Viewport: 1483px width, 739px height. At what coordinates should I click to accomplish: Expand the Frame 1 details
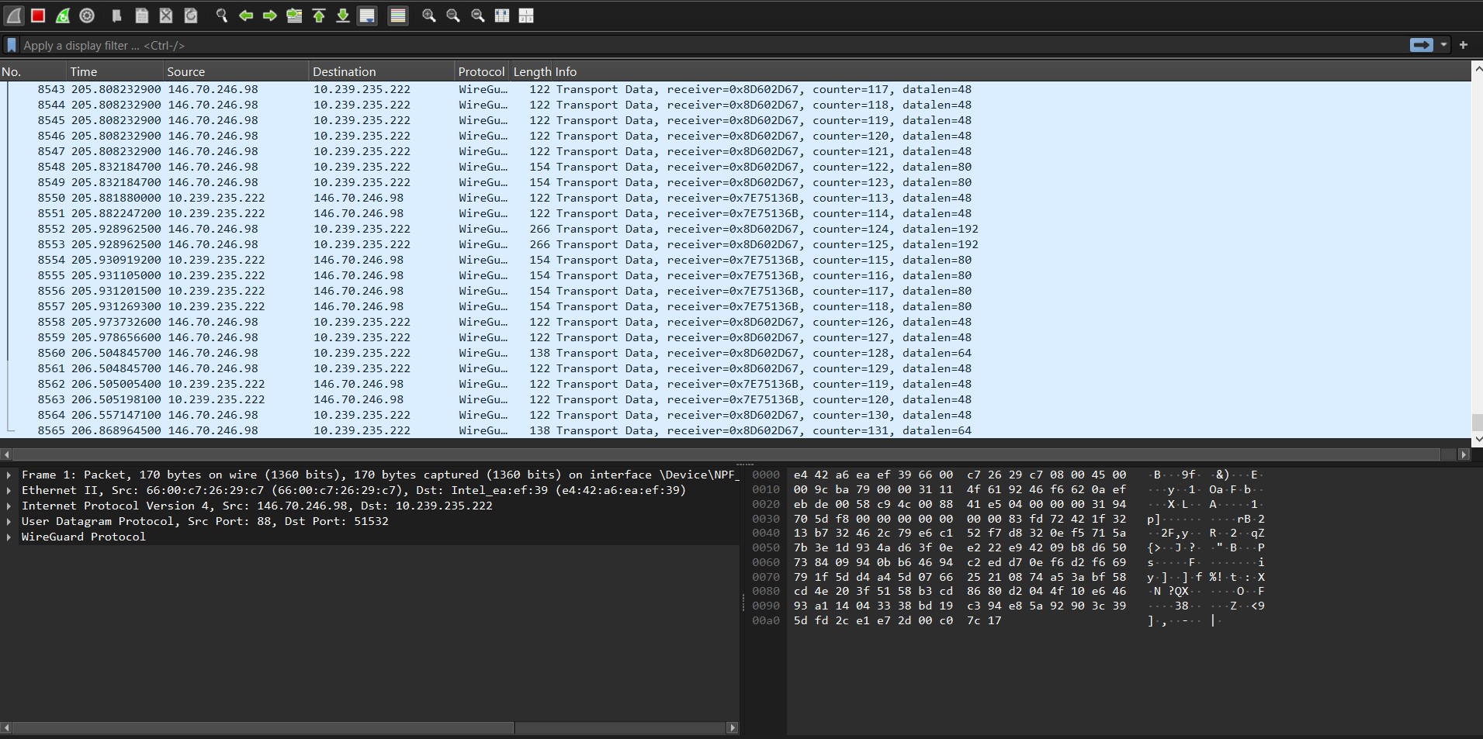click(9, 475)
